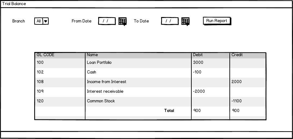Open the To Date calendar picker
Image resolution: width=293 pixels, height=139 pixels.
185,22
